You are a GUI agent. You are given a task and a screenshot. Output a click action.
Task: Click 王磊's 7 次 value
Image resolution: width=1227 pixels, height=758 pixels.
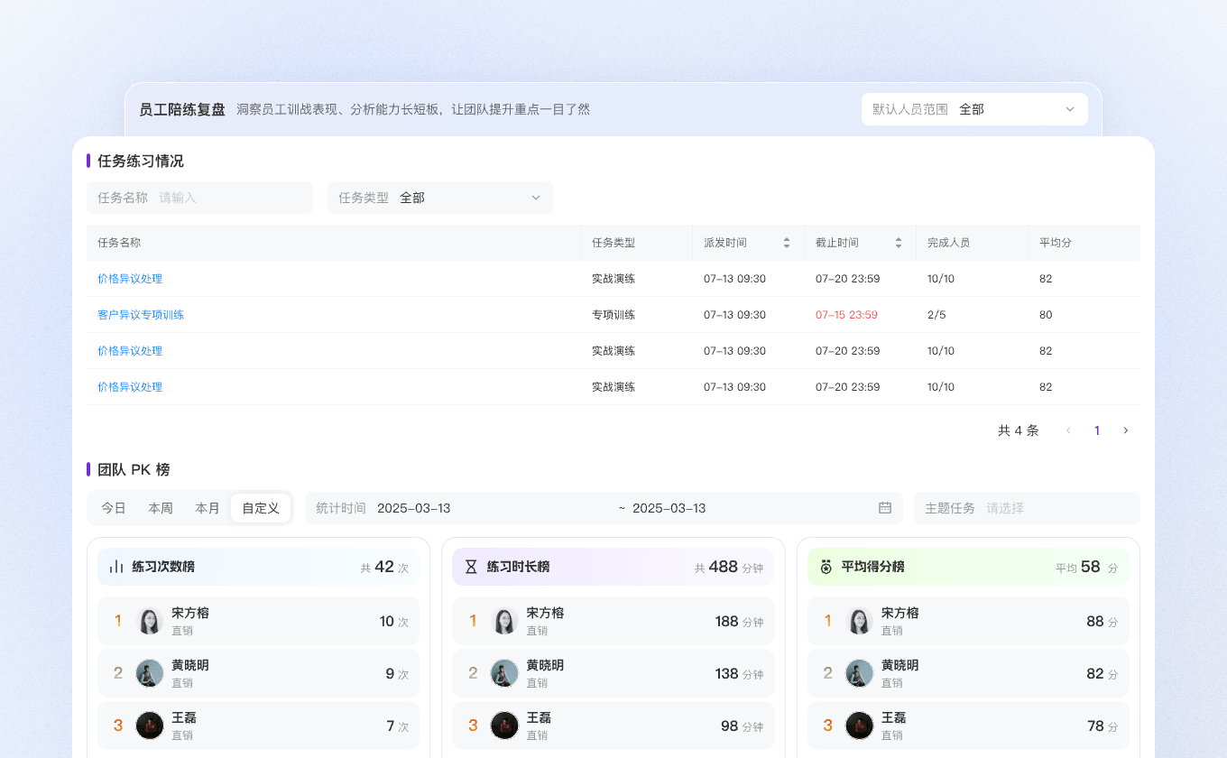397,726
